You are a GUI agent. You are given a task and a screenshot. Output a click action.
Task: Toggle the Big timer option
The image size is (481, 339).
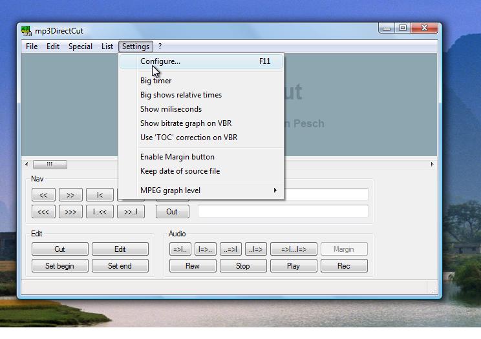pos(156,81)
